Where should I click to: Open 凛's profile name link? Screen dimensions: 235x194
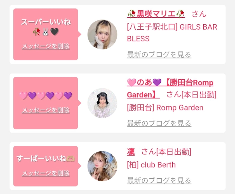(x=131, y=152)
